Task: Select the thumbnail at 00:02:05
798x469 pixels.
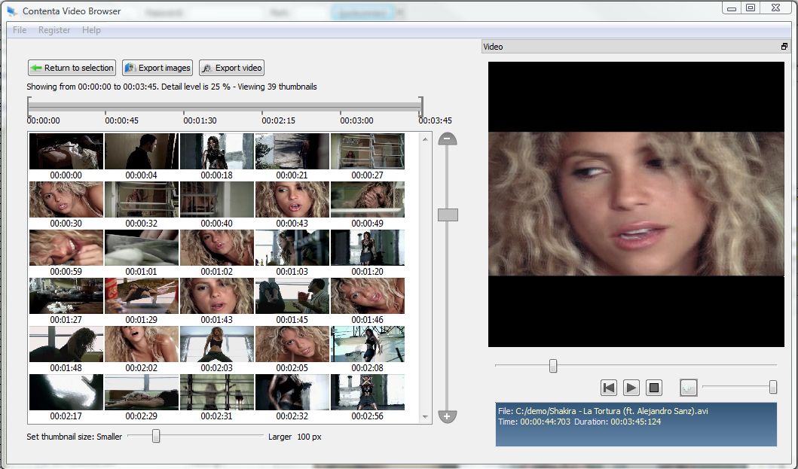Action: pyautogui.click(x=292, y=344)
